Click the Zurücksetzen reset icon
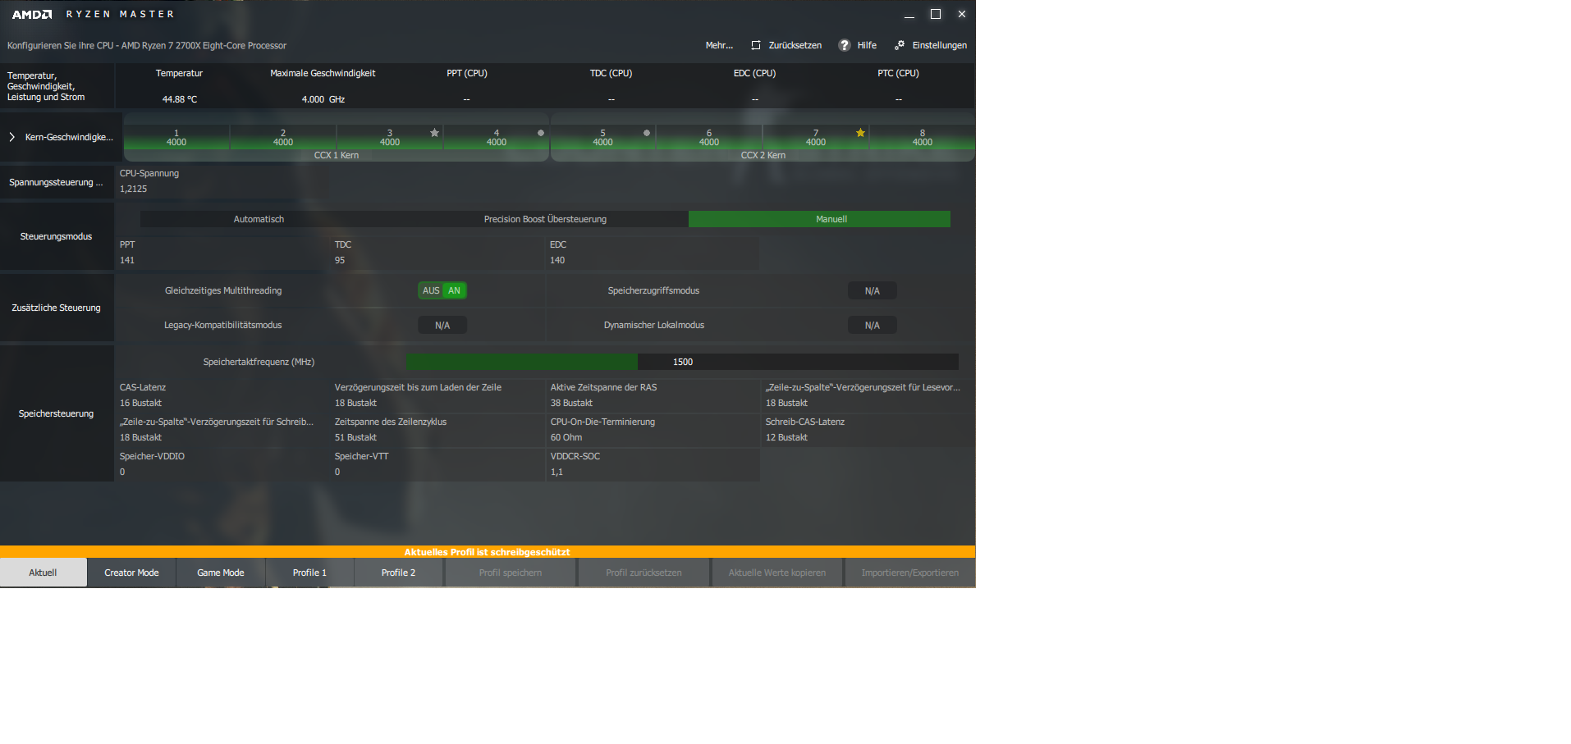The width and height of the screenshot is (1571, 744). [x=756, y=45]
